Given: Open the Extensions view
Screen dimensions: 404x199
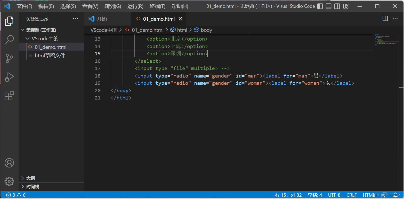Looking at the screenshot, I should click(9, 96).
